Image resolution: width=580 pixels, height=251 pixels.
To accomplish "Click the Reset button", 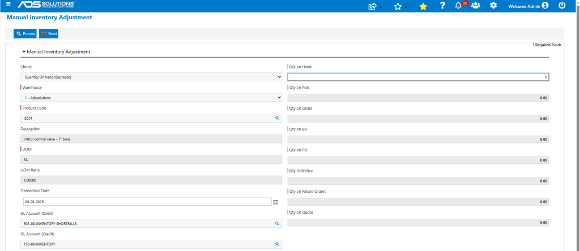I will pos(49,33).
